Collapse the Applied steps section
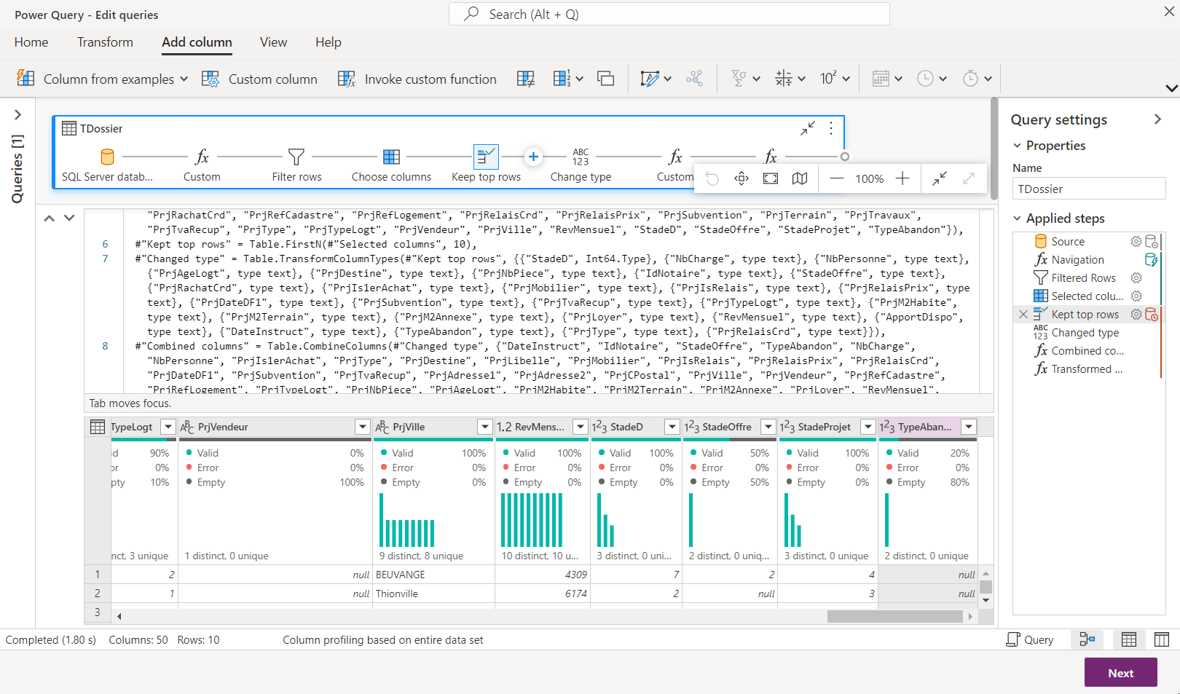 click(x=1018, y=218)
